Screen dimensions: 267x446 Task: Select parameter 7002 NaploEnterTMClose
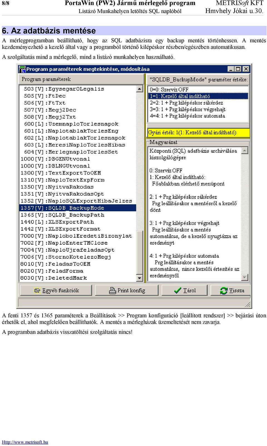(x=78, y=243)
